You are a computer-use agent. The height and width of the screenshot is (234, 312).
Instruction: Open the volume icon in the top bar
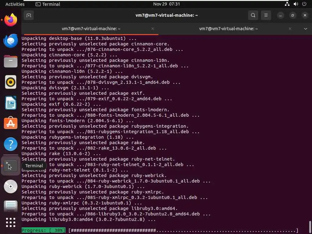click(296, 4)
